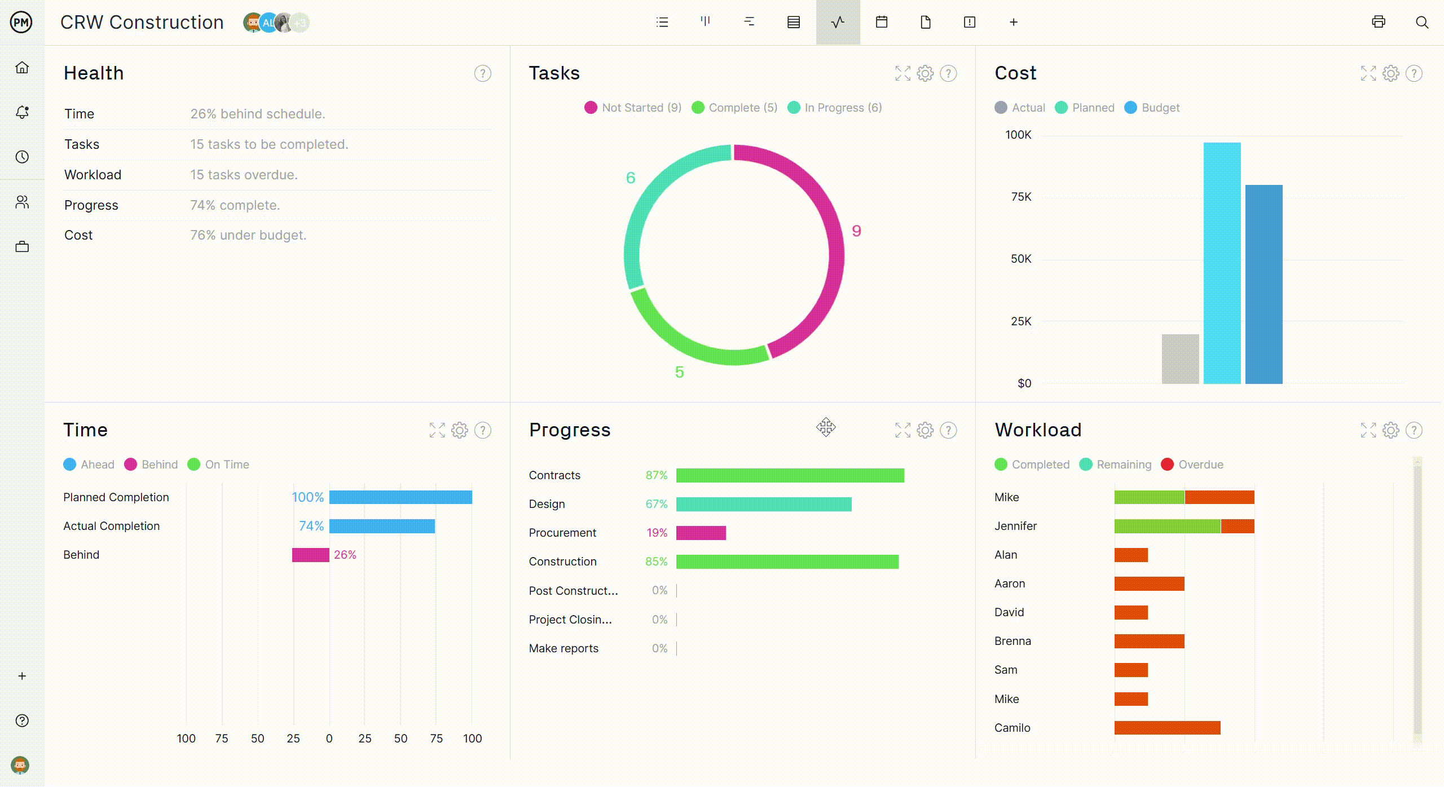Expand the Progress widget to fullscreen
The width and height of the screenshot is (1444, 787).
pos(902,430)
